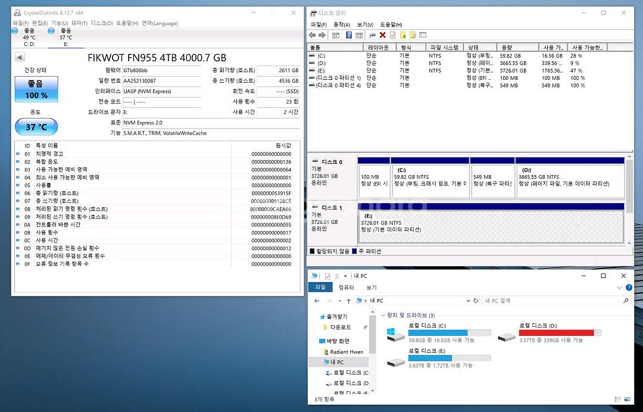Click the rightmost list-settings icon in Disk Management toolbar
Viewport: 643px width, 412px height.
point(423,35)
